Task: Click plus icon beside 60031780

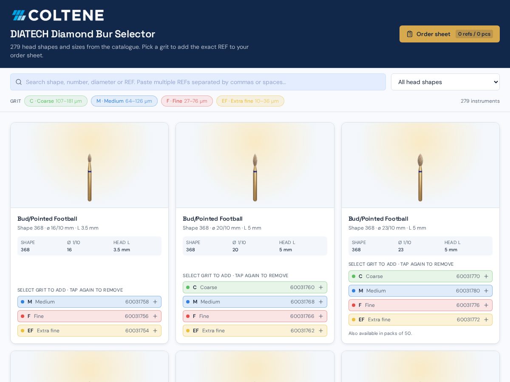Action: point(486,291)
